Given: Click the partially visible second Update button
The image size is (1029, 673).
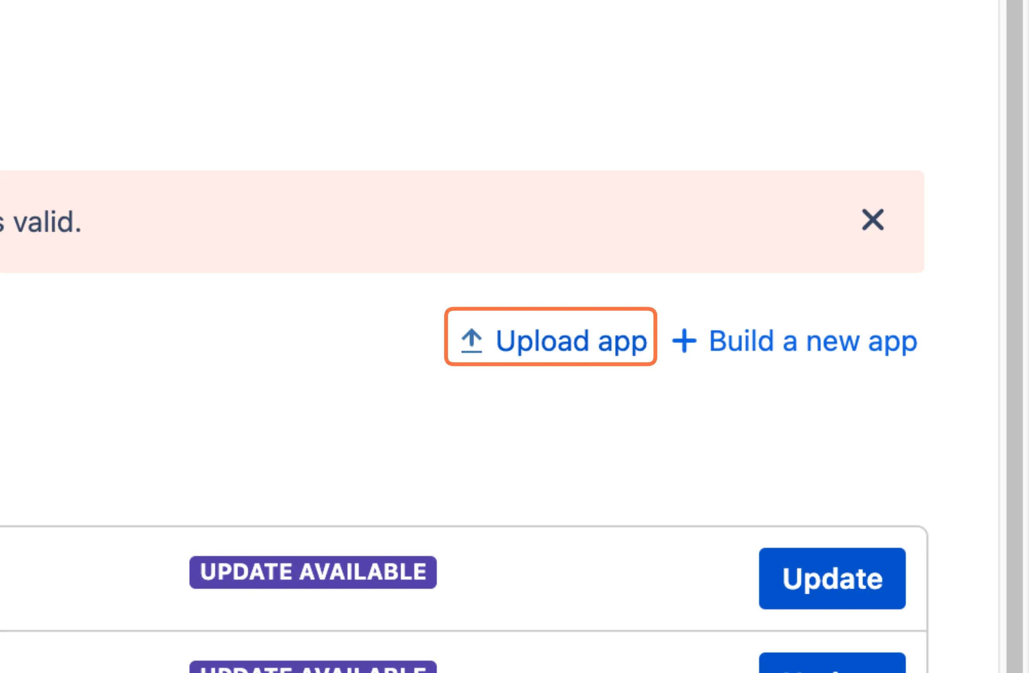Looking at the screenshot, I should coord(832,663).
